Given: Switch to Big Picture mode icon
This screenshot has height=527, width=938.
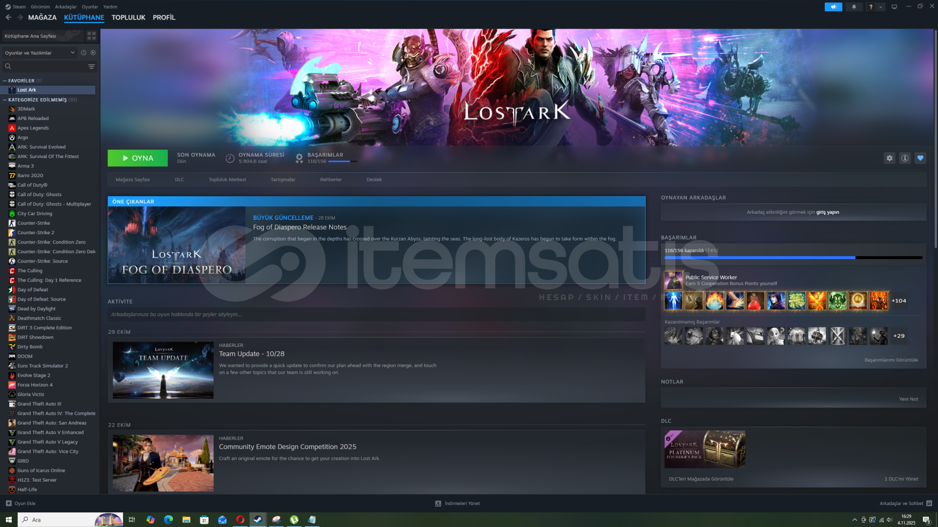Looking at the screenshot, I should tap(894, 7).
